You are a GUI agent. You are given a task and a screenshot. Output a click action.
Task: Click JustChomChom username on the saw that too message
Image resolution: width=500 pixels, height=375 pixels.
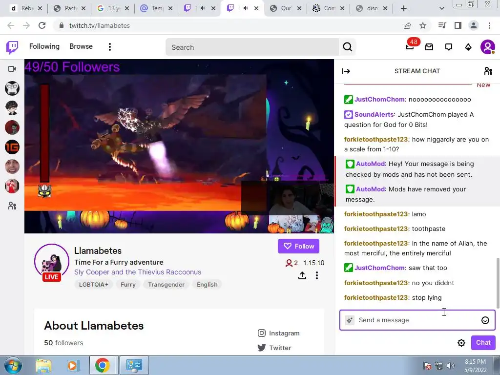coord(379,268)
